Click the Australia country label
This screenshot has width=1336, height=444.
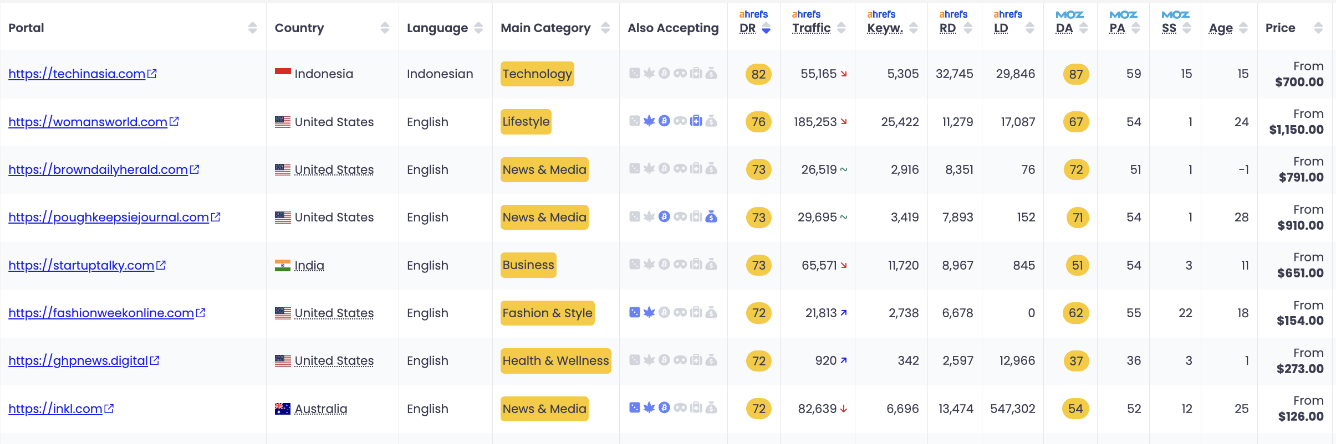[x=321, y=409]
